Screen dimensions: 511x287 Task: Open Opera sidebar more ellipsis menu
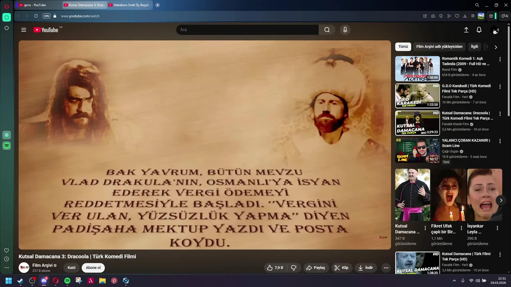point(6,267)
